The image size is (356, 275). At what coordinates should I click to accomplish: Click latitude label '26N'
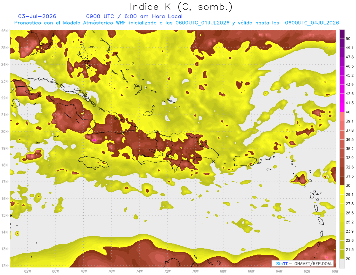click(x=5, y=31)
